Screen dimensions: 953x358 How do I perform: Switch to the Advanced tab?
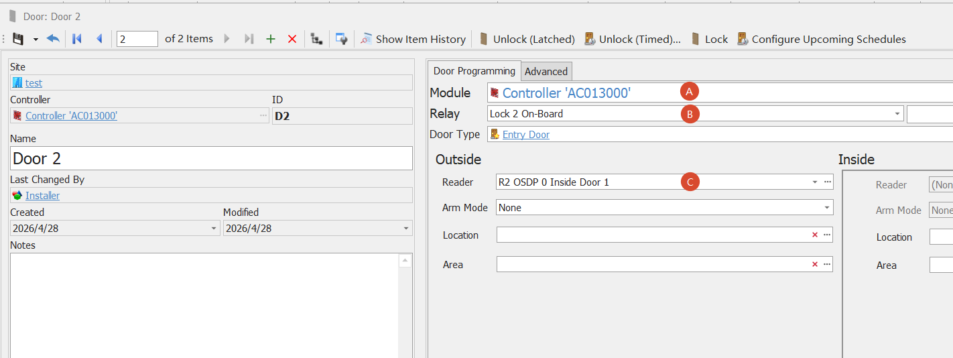coord(546,72)
